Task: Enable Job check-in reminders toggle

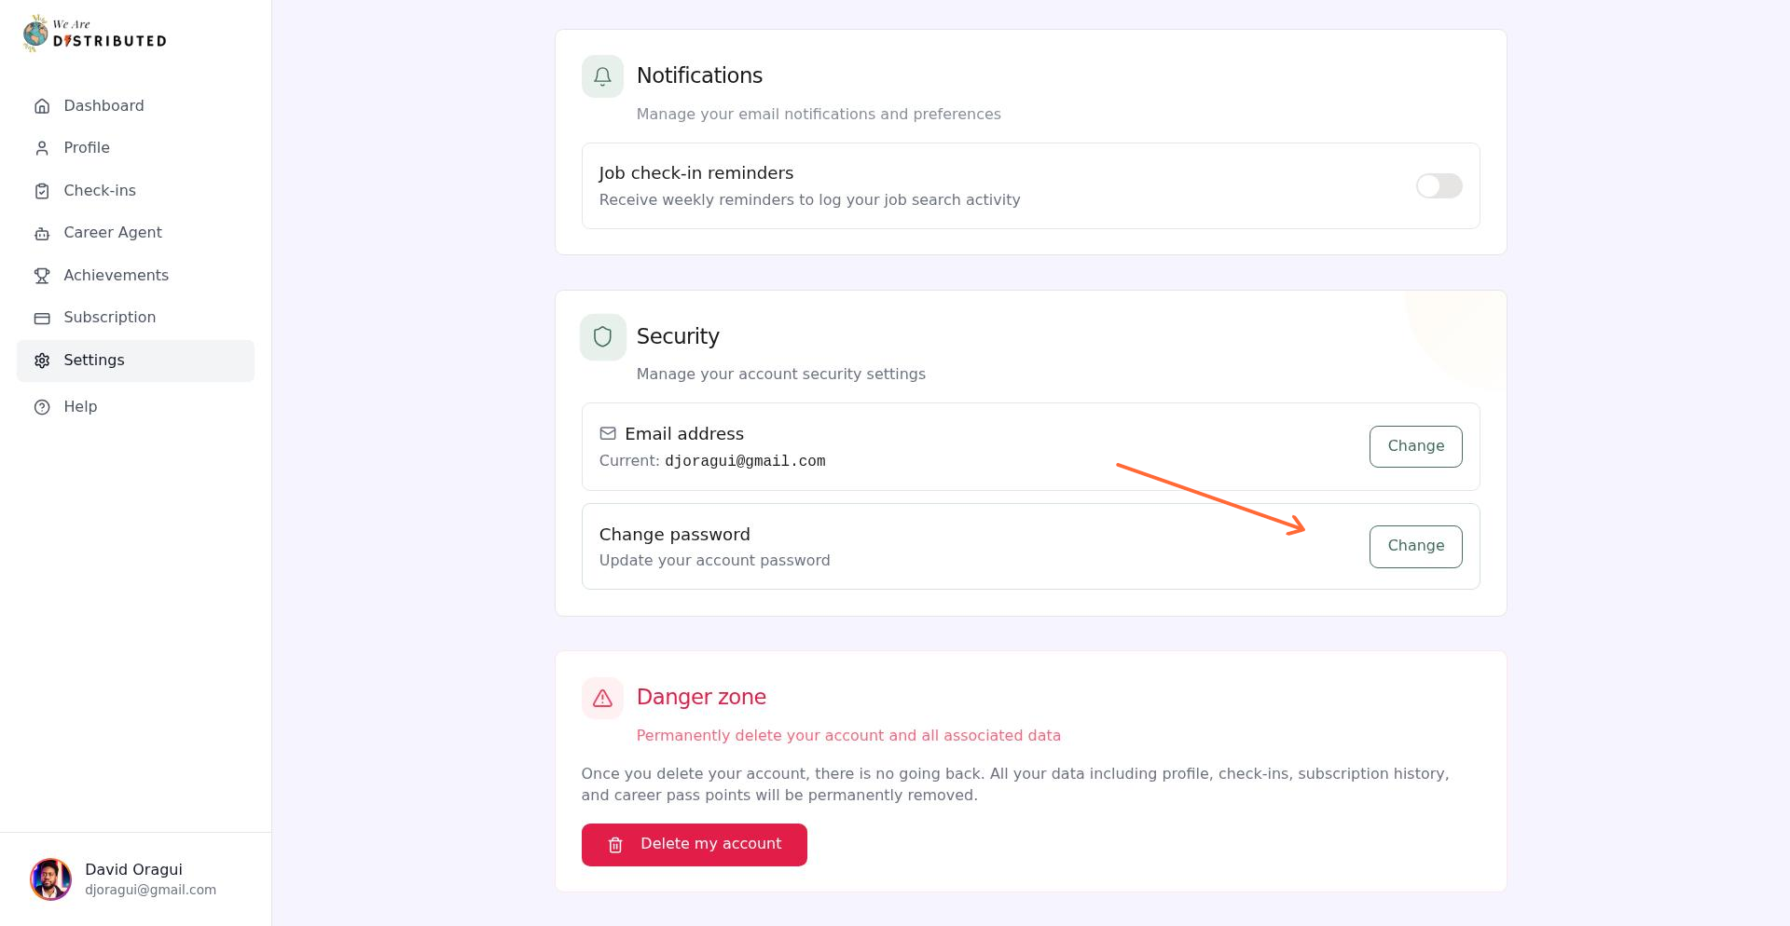Action: click(x=1439, y=185)
